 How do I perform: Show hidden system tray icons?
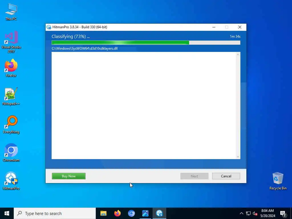coord(241,213)
